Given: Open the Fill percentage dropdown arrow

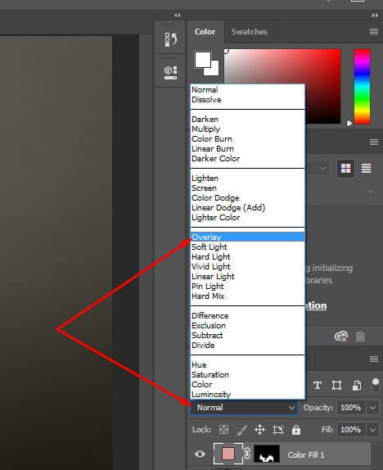Looking at the screenshot, I should coord(372,430).
